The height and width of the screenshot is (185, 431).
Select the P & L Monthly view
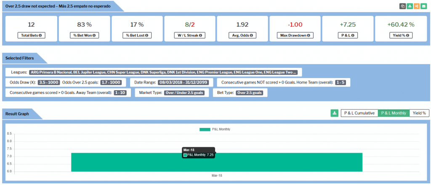pyautogui.click(x=394, y=113)
